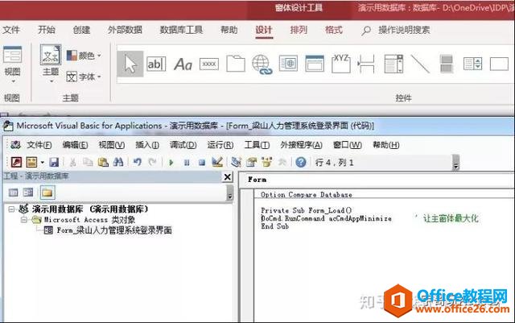Screen dimensions: 515x323
Task: Open VBA 帮助(H) menu
Action: (x=386, y=145)
